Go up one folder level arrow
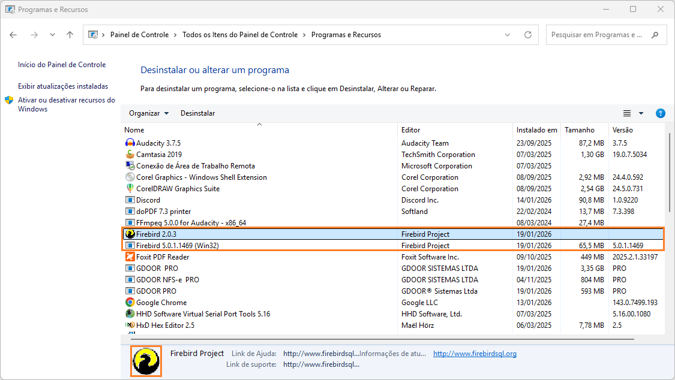Viewport: 675px width, 380px height. pos(70,35)
